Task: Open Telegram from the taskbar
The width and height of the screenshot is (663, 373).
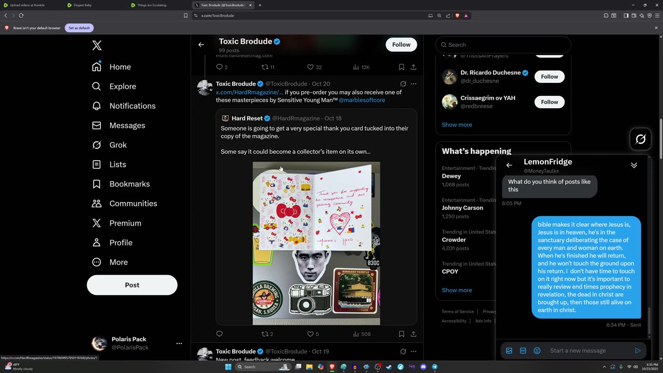Action: (435, 367)
